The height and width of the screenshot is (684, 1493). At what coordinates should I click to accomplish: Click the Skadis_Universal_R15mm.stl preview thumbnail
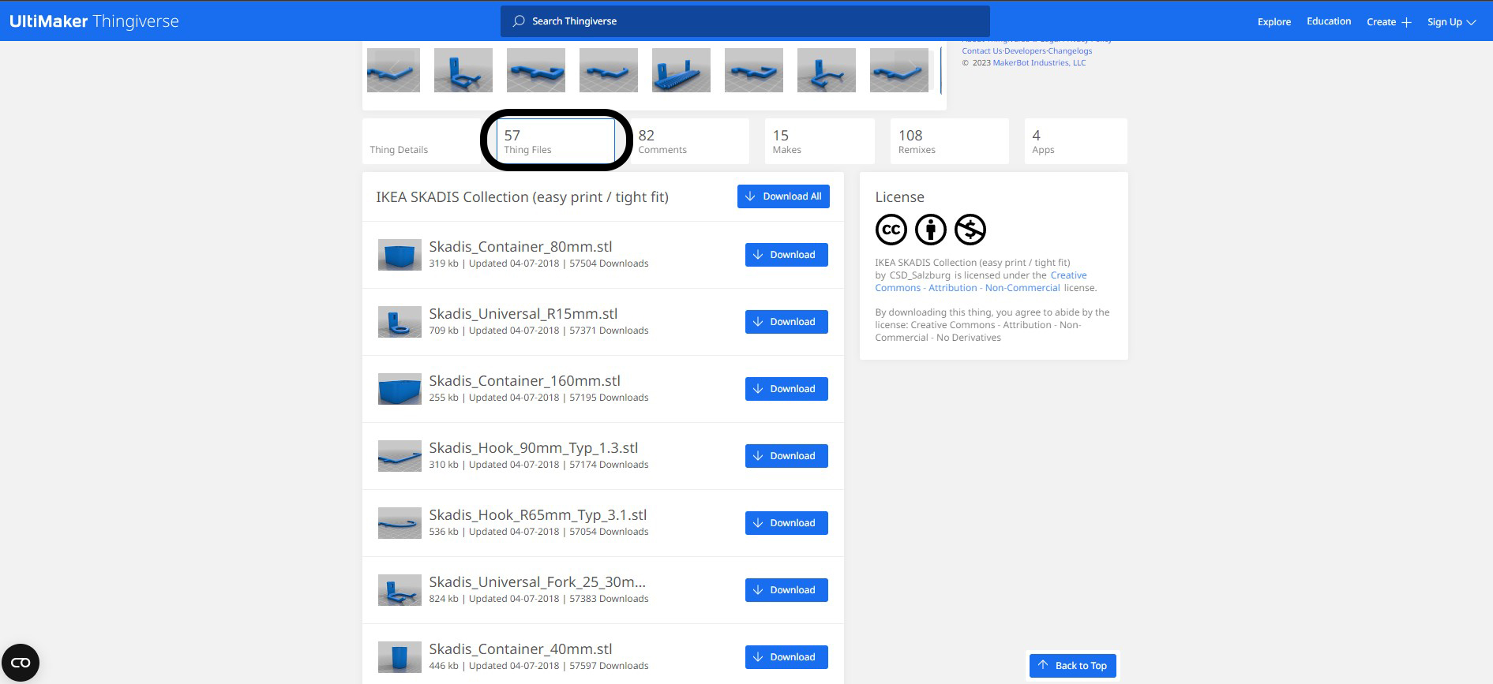click(x=400, y=322)
